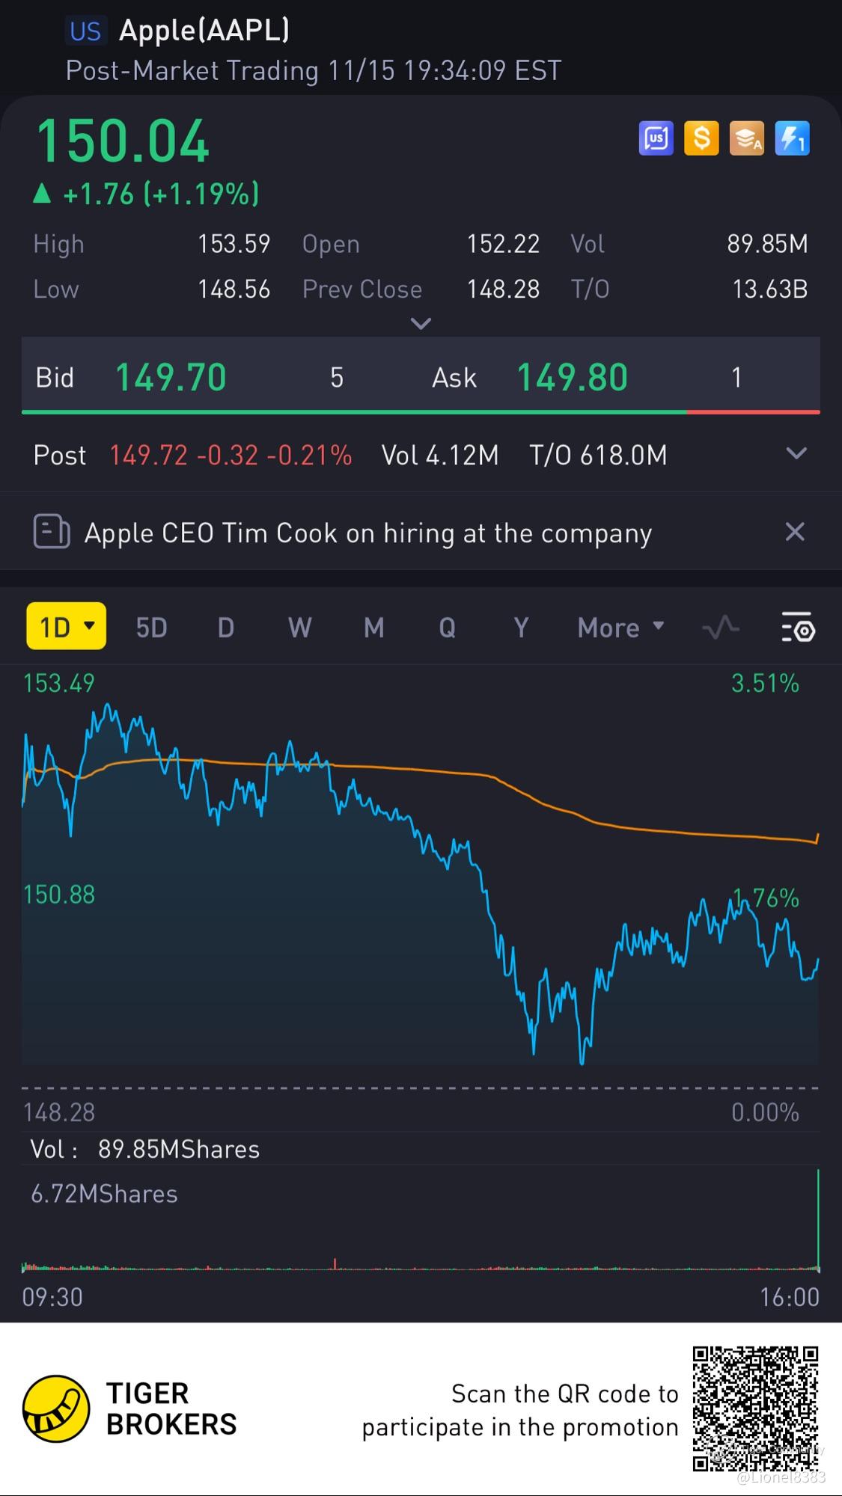Tap the Bid price 149.70
The height and width of the screenshot is (1496, 842).
[x=171, y=377]
